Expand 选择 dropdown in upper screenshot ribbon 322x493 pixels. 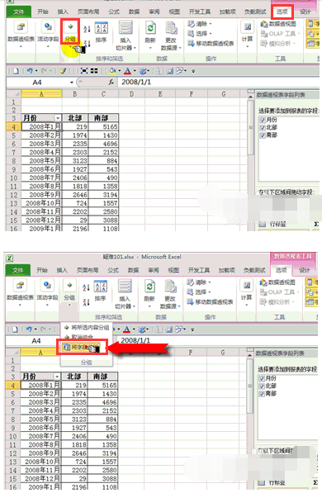tap(211, 34)
